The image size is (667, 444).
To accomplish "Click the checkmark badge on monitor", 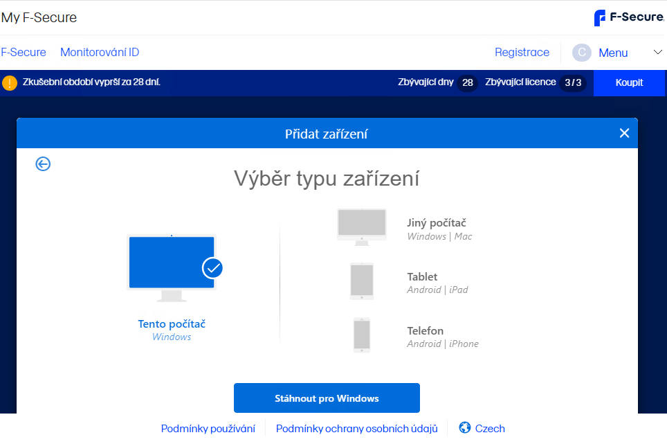I will (212, 268).
